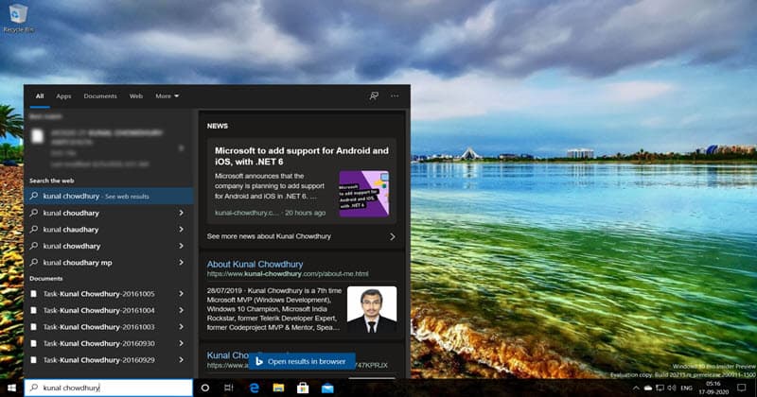Open the feedback icon in search panel
The width and height of the screenshot is (757, 397).
(x=374, y=96)
